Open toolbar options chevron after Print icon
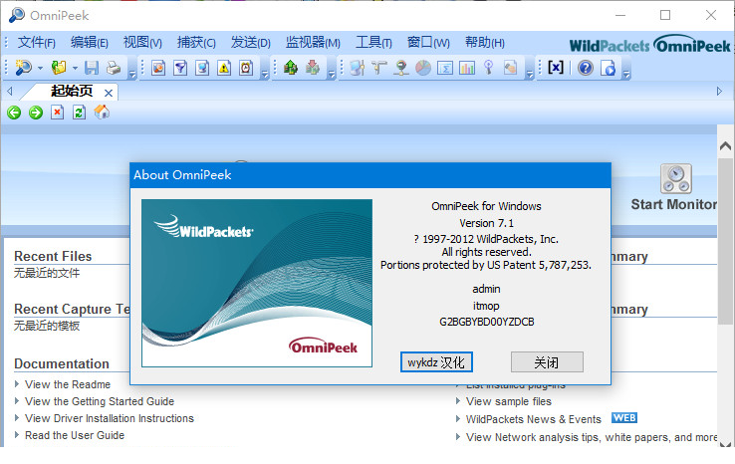Image resolution: width=735 pixels, height=464 pixels. (x=132, y=74)
